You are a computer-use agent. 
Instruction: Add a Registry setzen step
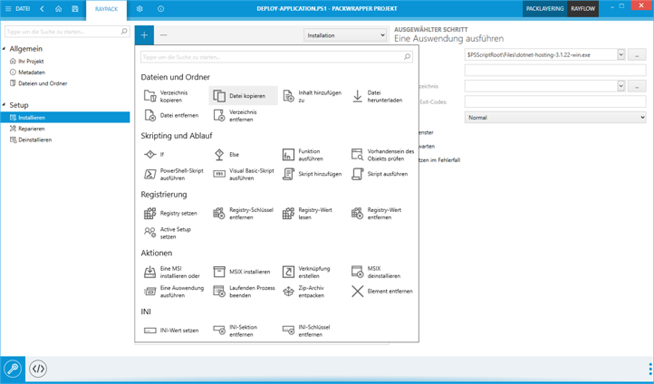click(x=173, y=213)
